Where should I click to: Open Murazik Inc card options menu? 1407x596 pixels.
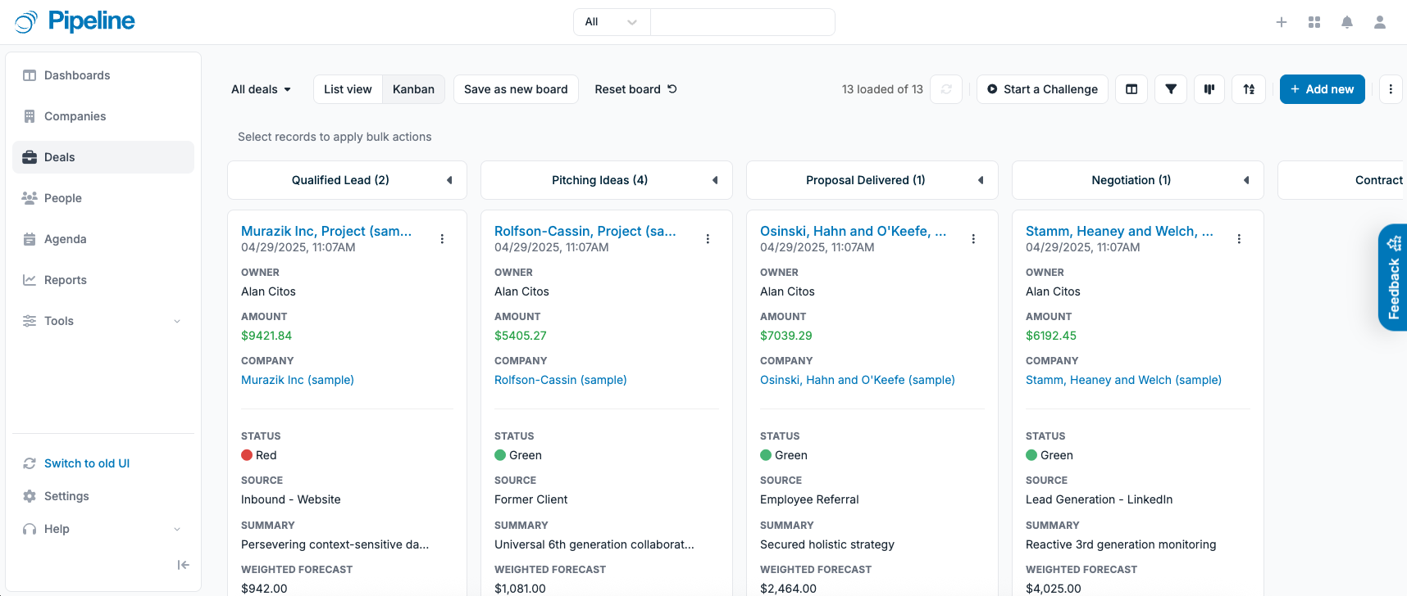click(x=442, y=239)
